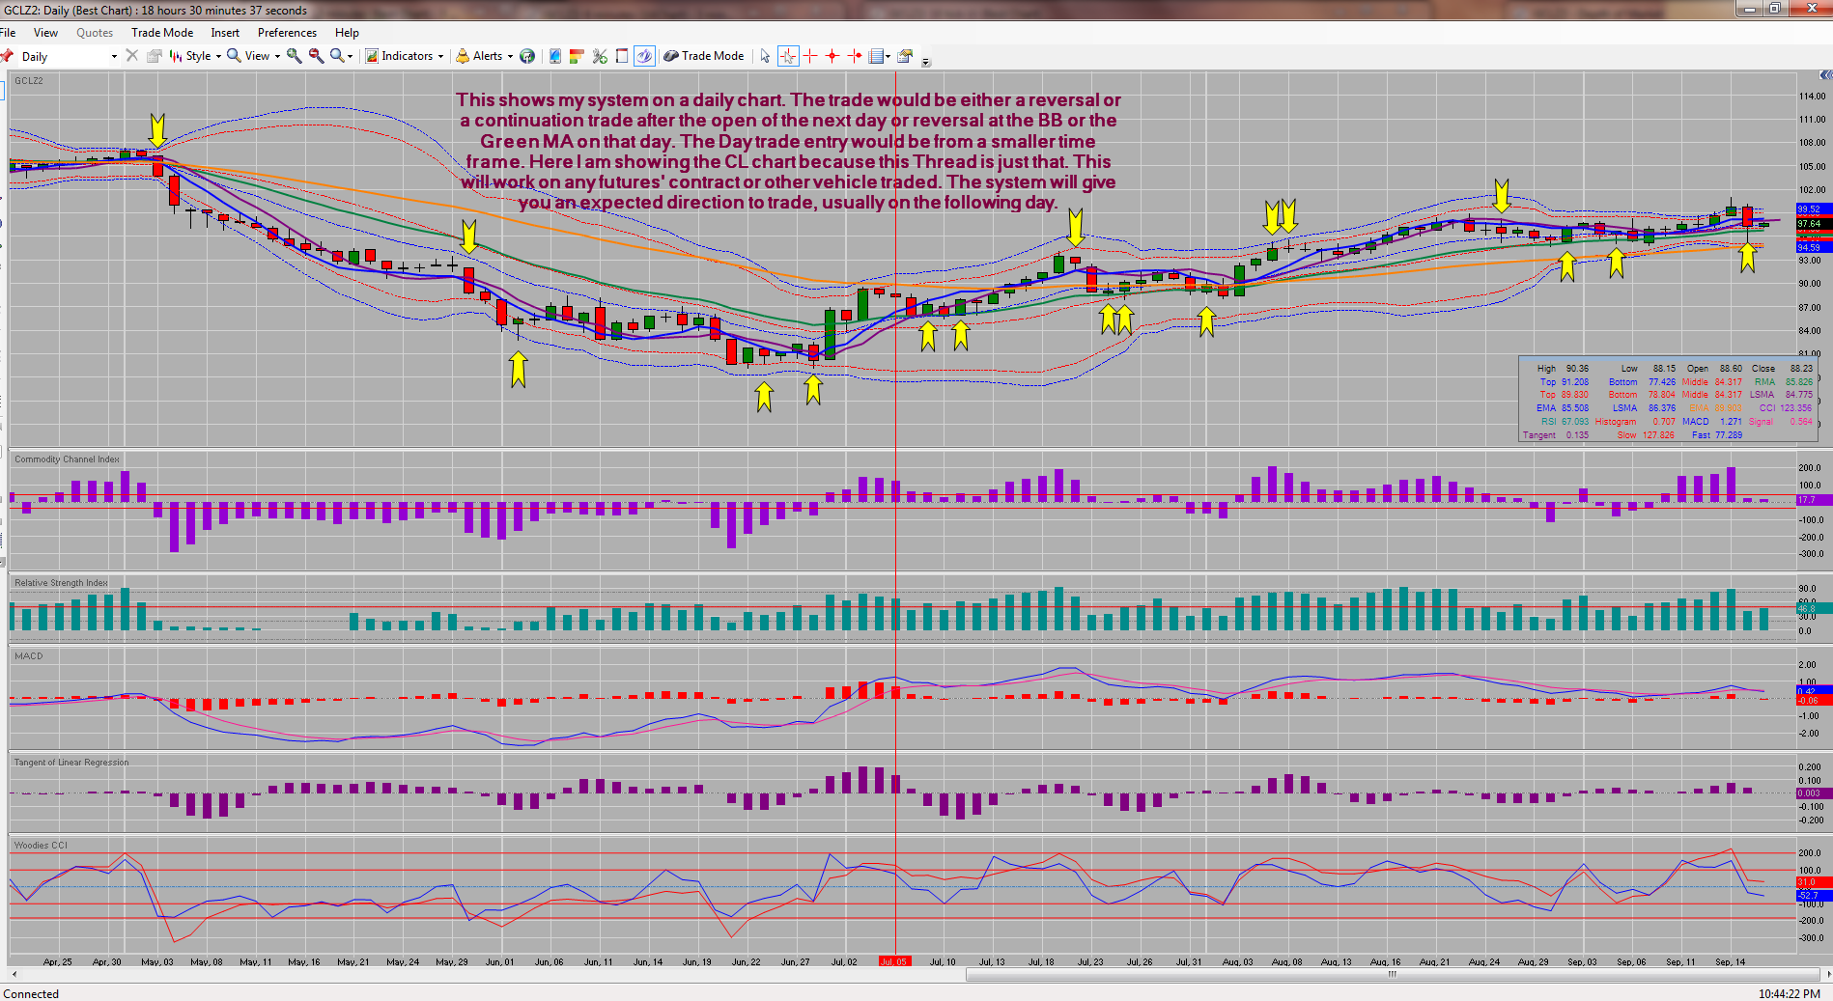Click the horizontal scrollbar thumb at chart bottom

1392,974
